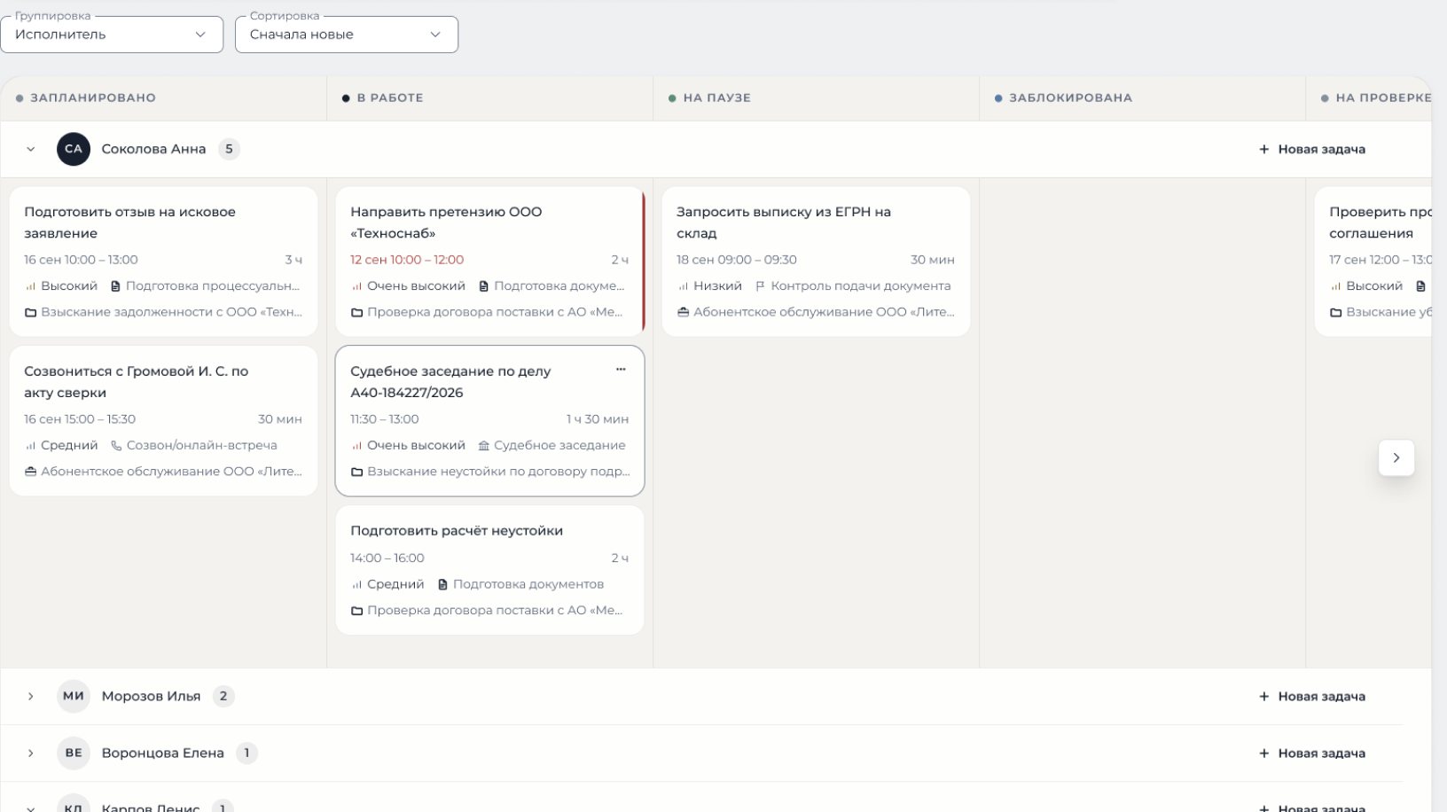Image resolution: width=1447 pixels, height=812 pixels.
Task: Expand the Морозов Илья group
Action: (31, 696)
